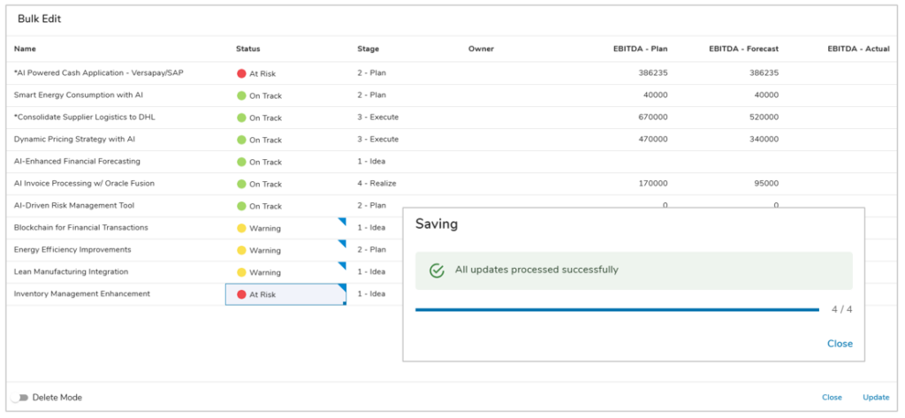Select Blockchain for Financial Transactions name

80,227
